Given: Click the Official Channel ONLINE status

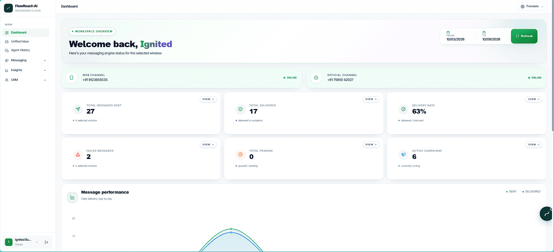Looking at the screenshot, I should (x=535, y=78).
